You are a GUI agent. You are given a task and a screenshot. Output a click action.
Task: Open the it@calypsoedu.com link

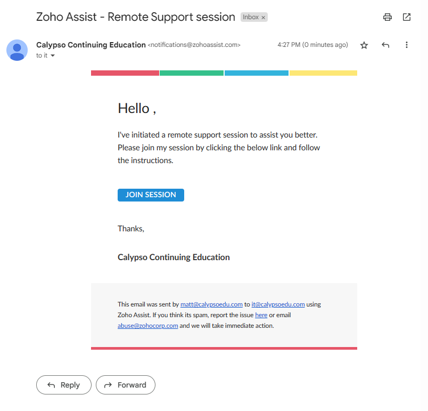[x=278, y=304]
